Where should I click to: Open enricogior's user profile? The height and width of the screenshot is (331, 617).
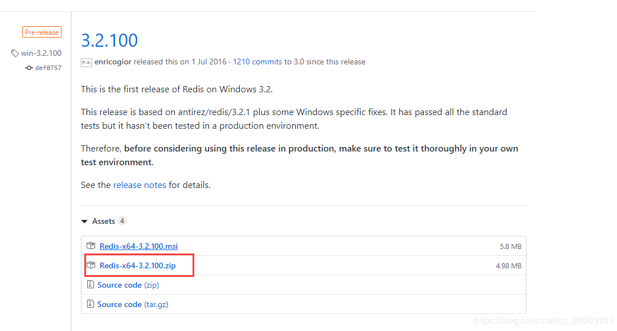[x=113, y=62]
